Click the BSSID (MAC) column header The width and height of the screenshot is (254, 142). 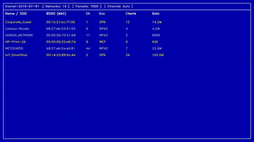pyautogui.click(x=56, y=14)
